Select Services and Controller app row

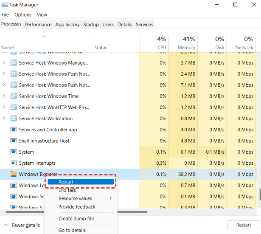pyautogui.click(x=128, y=130)
